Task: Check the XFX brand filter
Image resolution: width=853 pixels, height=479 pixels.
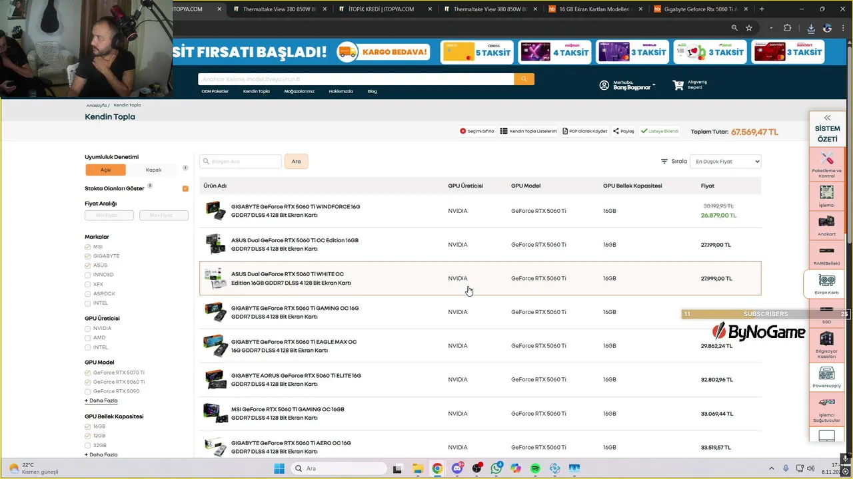Action: [x=88, y=284]
